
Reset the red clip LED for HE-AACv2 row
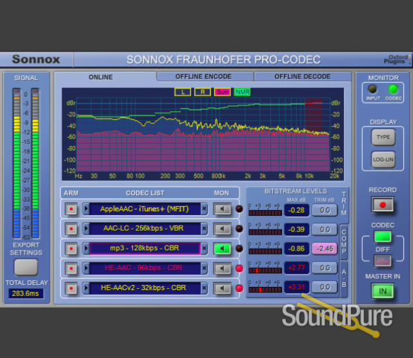point(239,288)
